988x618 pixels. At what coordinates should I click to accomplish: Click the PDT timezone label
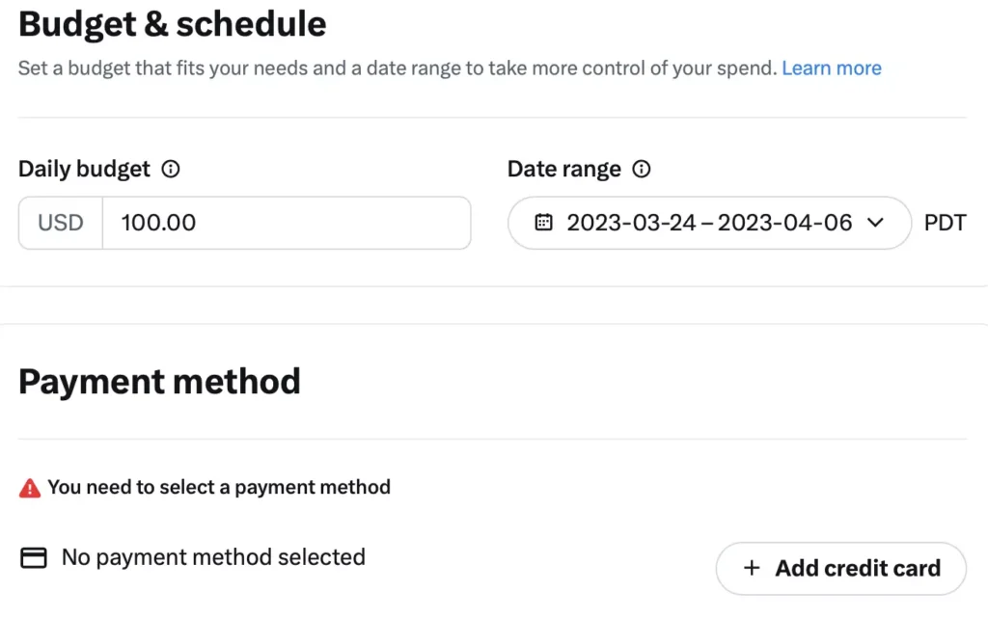click(945, 223)
